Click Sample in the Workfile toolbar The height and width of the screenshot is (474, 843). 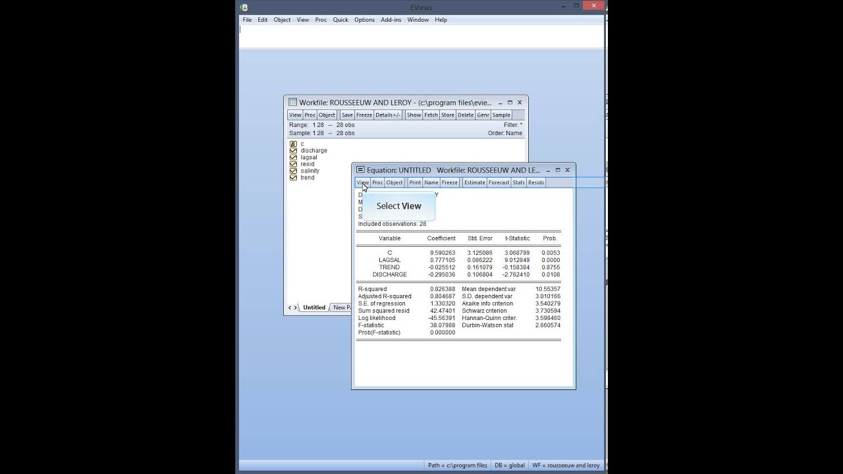pyautogui.click(x=501, y=115)
